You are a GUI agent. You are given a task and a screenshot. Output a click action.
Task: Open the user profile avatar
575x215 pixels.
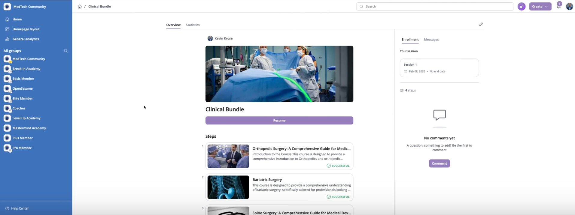(x=569, y=7)
